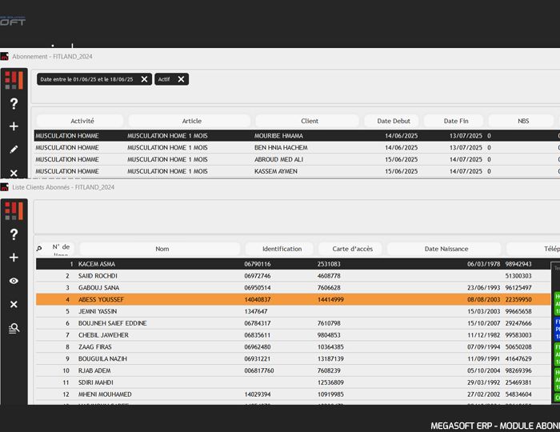This screenshot has width=560, height=432.
Task: Click the pencil edit icon in Abonnement
Action: click(x=14, y=150)
